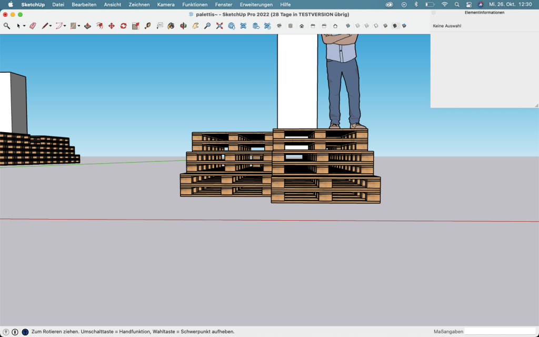539x337 pixels.
Task: Expand the Select tool dropdown arrow
Action: pyautogui.click(x=24, y=26)
